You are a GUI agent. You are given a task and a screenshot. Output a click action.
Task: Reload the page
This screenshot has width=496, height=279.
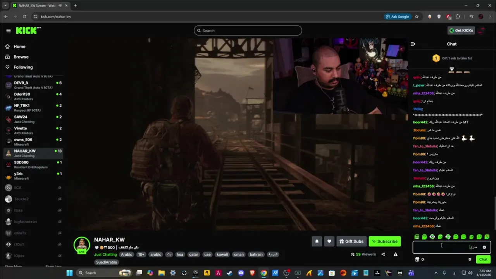click(x=24, y=17)
